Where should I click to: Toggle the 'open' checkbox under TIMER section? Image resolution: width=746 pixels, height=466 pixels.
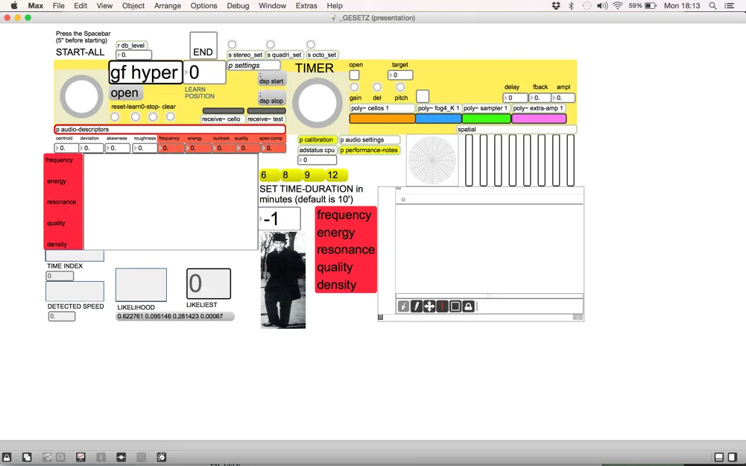pyautogui.click(x=355, y=75)
